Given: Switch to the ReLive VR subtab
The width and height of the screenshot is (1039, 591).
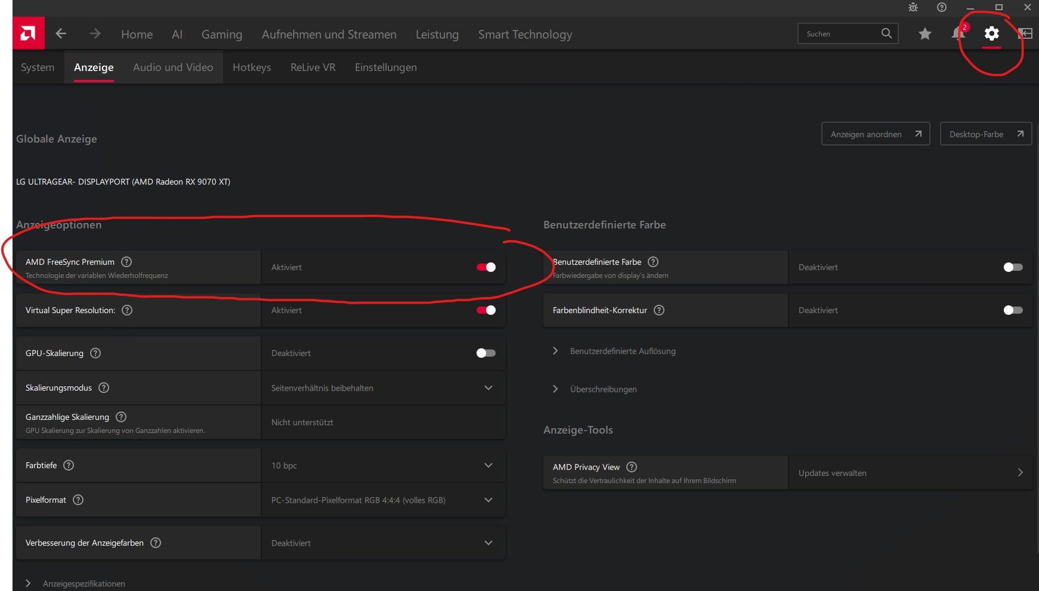Looking at the screenshot, I should (313, 67).
